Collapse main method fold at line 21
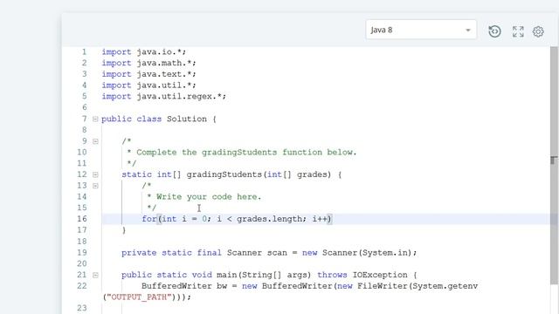Viewport: 559px width, 314px height. pyautogui.click(x=95, y=275)
